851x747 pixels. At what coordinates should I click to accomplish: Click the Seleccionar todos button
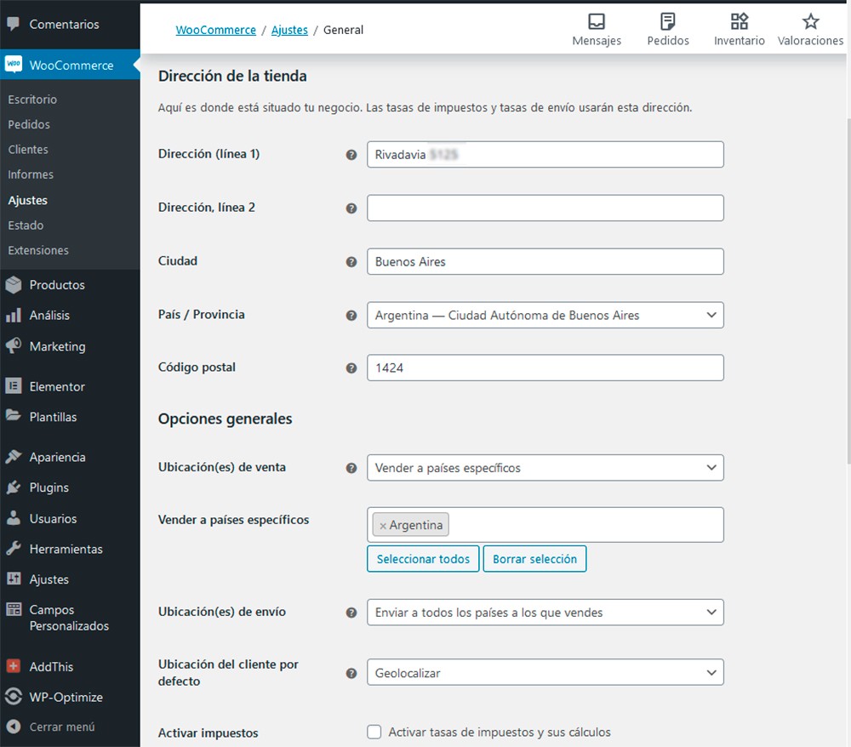(x=423, y=559)
